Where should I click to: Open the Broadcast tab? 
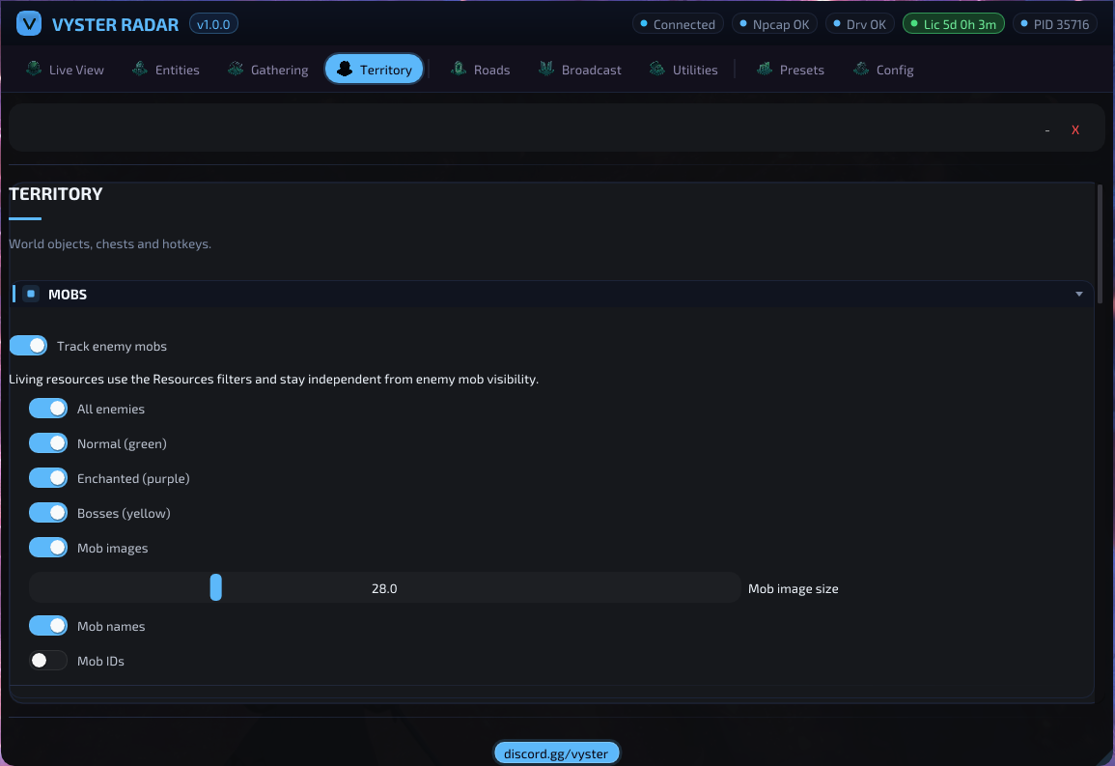(x=580, y=69)
